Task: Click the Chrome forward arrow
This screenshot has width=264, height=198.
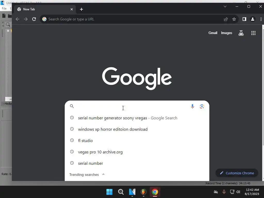Action: (26, 19)
